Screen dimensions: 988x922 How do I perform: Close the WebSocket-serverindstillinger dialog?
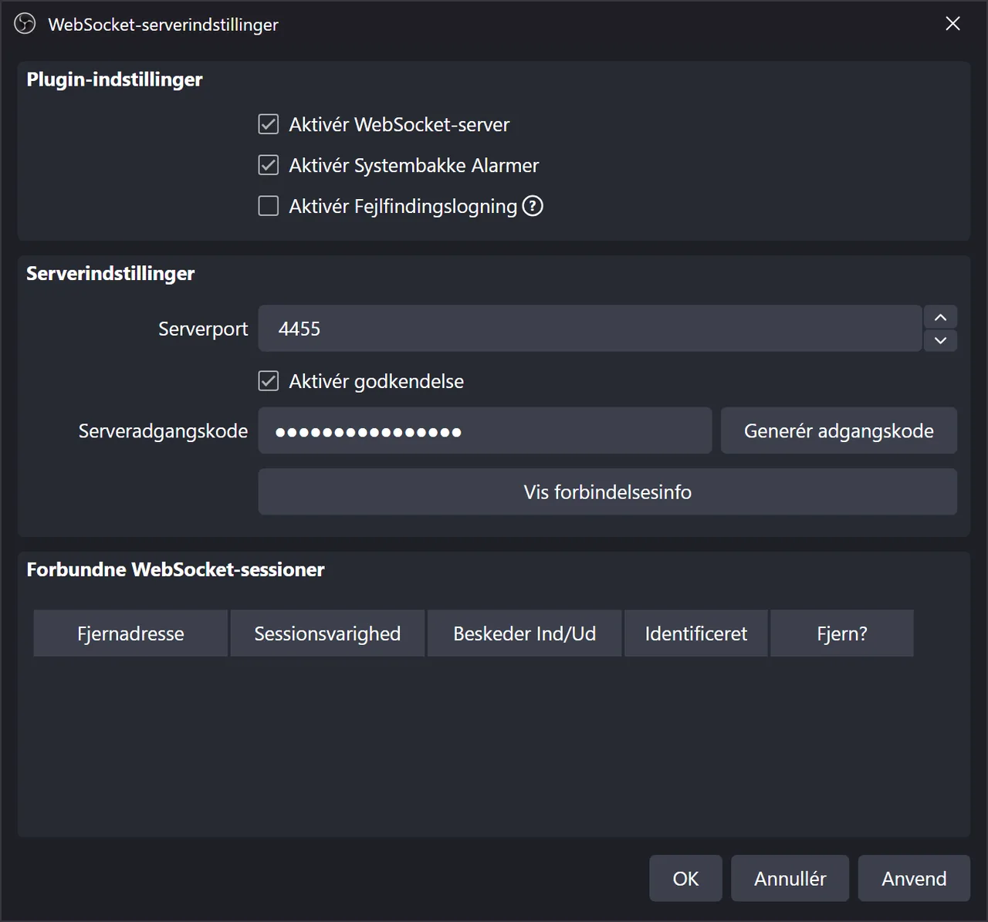[953, 24]
